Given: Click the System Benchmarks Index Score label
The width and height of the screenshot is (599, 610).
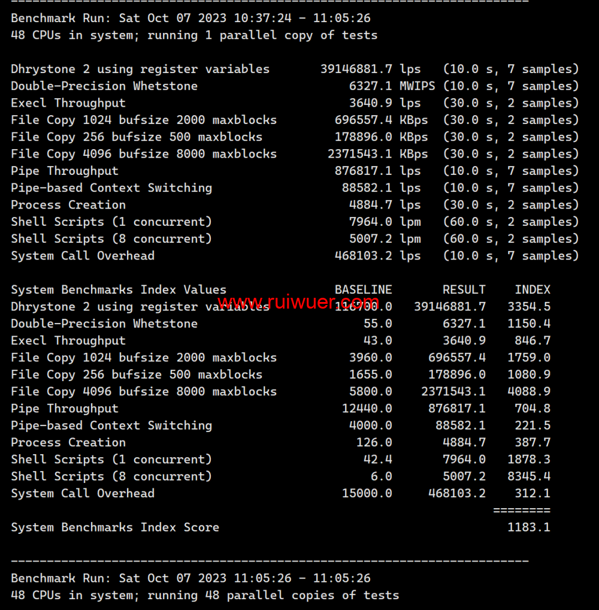Looking at the screenshot, I should tap(115, 527).
